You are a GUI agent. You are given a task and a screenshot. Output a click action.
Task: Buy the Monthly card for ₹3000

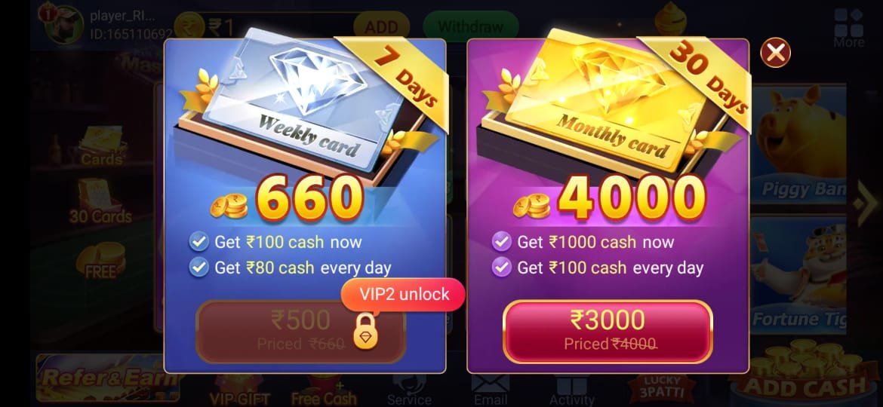[x=608, y=332]
